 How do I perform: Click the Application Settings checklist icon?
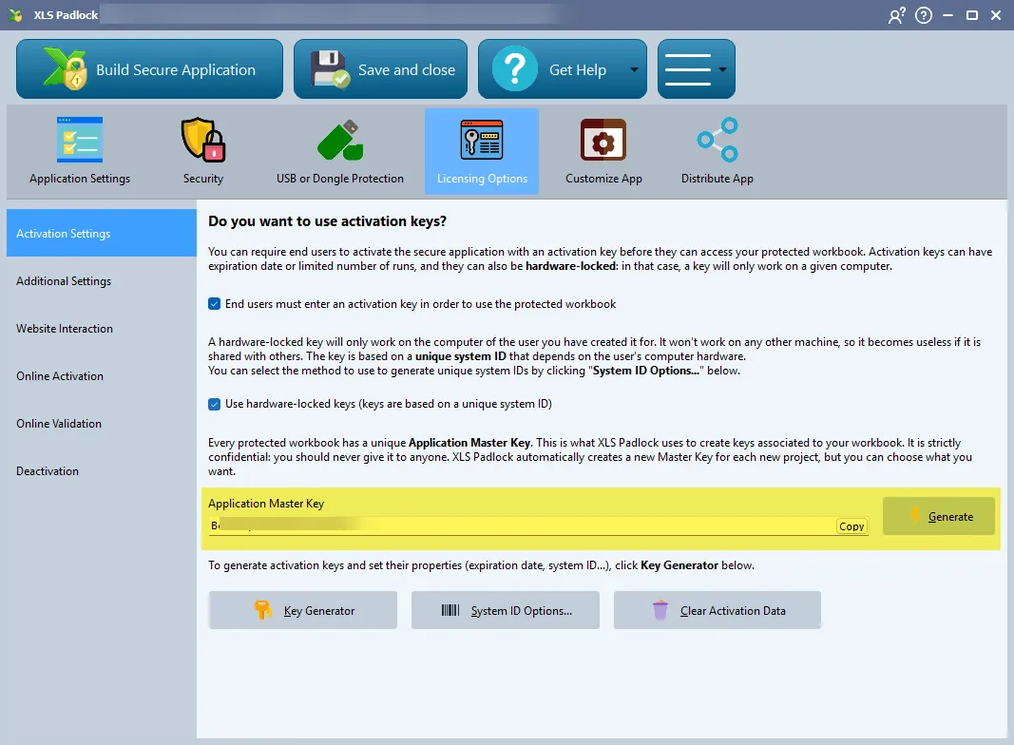point(80,140)
